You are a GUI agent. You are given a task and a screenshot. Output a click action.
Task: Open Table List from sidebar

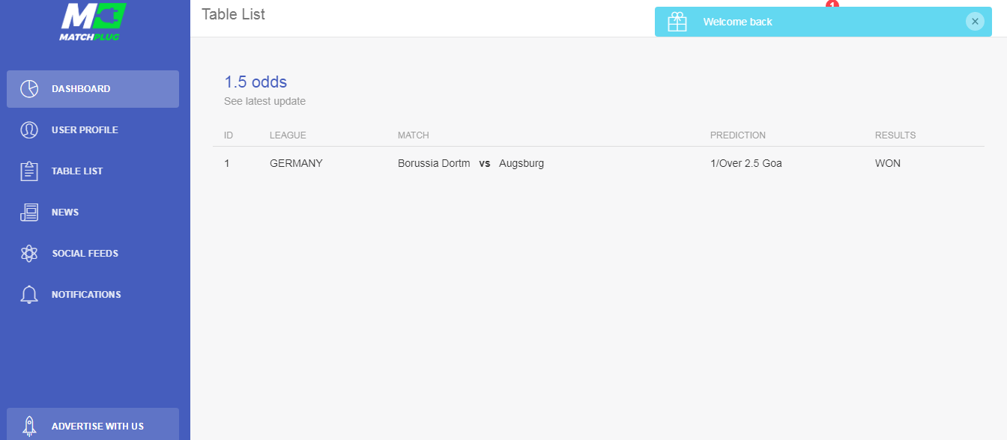pyautogui.click(x=93, y=171)
